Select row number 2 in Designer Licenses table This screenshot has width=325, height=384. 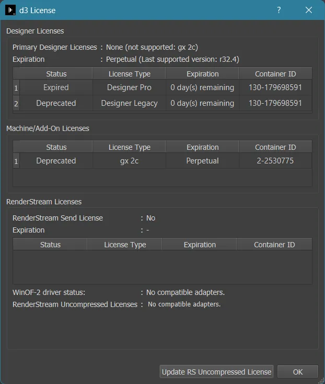[16, 103]
